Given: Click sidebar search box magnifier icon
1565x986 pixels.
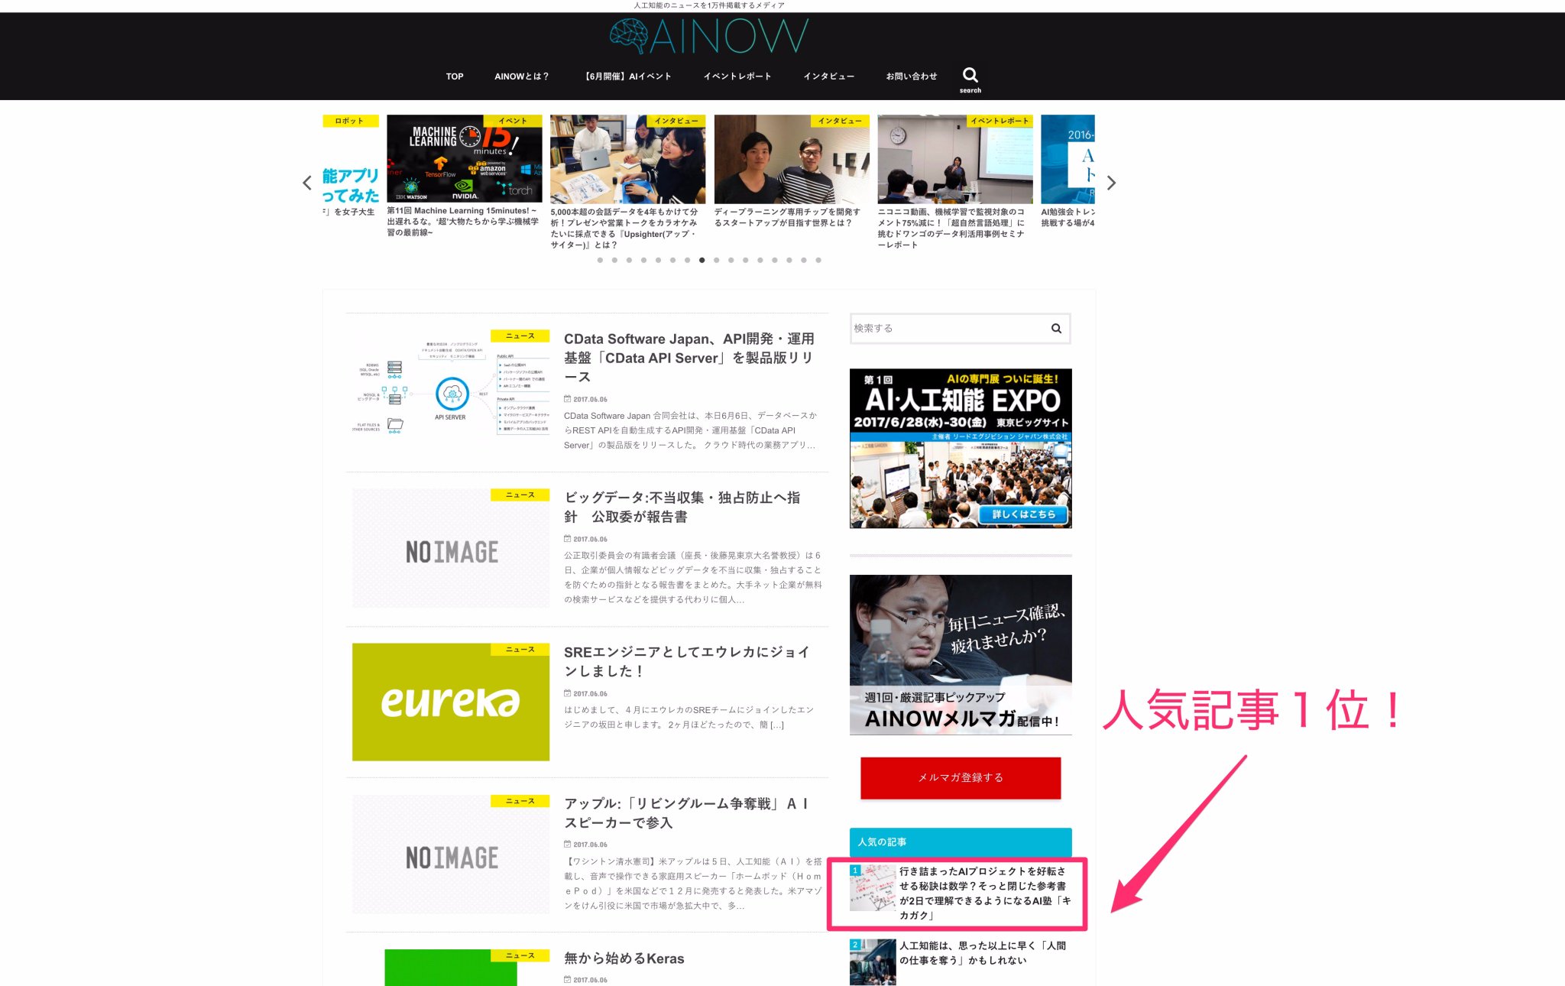Looking at the screenshot, I should point(1056,329).
